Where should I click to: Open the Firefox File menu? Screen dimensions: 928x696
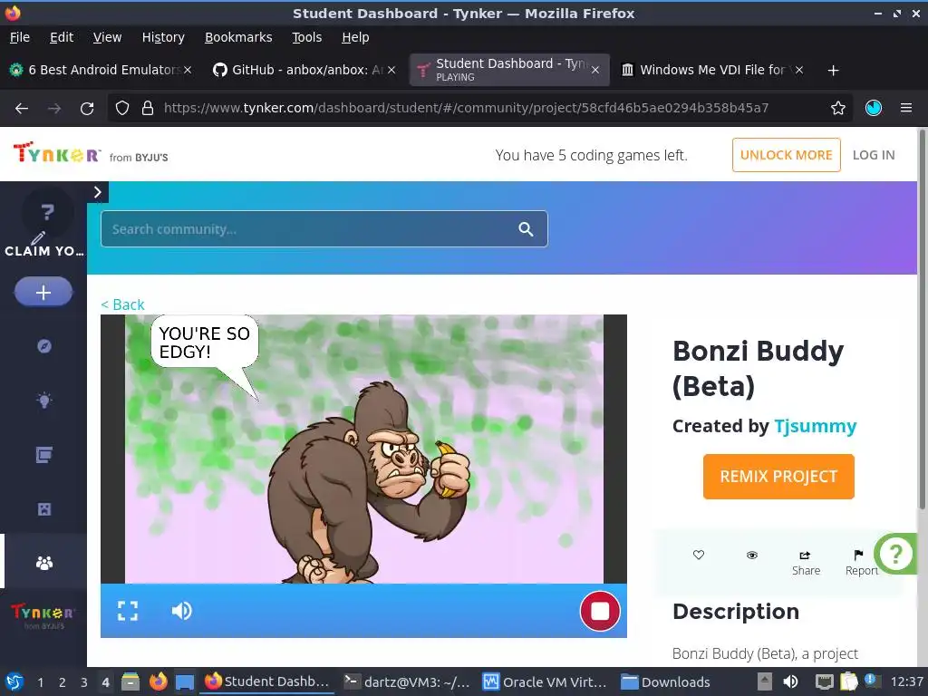click(20, 37)
